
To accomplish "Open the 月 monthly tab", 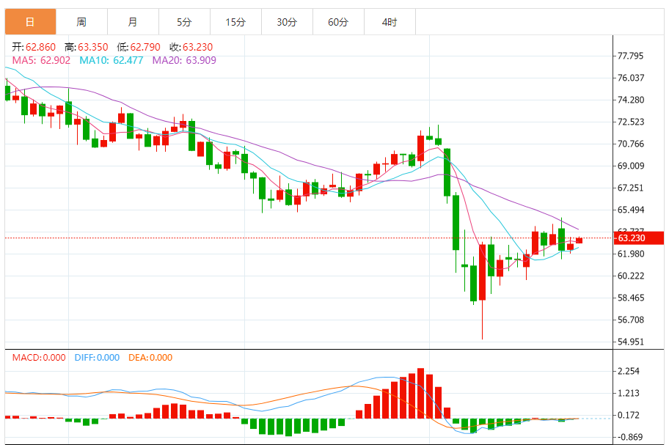I will coord(133,22).
